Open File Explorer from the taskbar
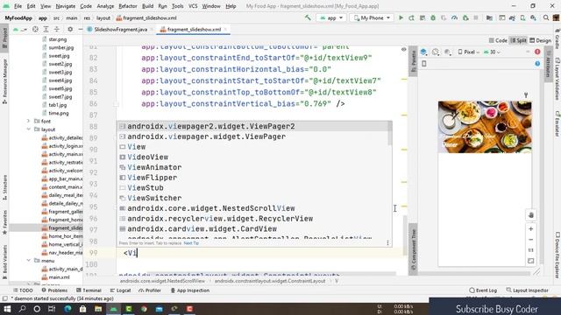Image resolution: width=561 pixels, height=315 pixels. tap(98, 309)
